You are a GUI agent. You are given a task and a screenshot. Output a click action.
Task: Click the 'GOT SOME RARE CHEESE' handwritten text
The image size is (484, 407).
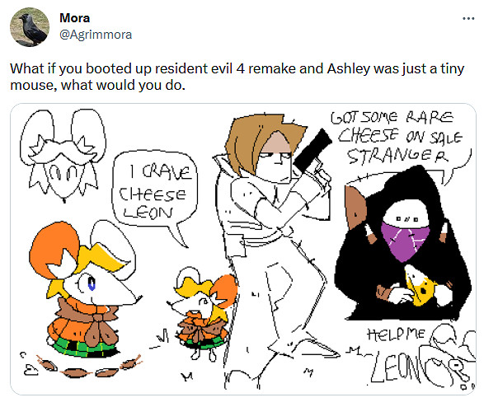tap(397, 138)
